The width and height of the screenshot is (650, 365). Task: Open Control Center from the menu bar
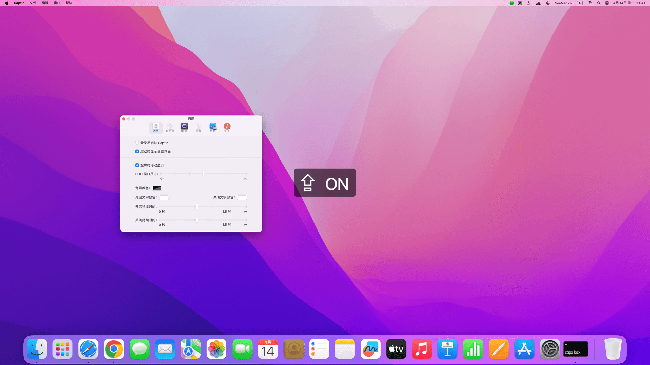tap(607, 3)
